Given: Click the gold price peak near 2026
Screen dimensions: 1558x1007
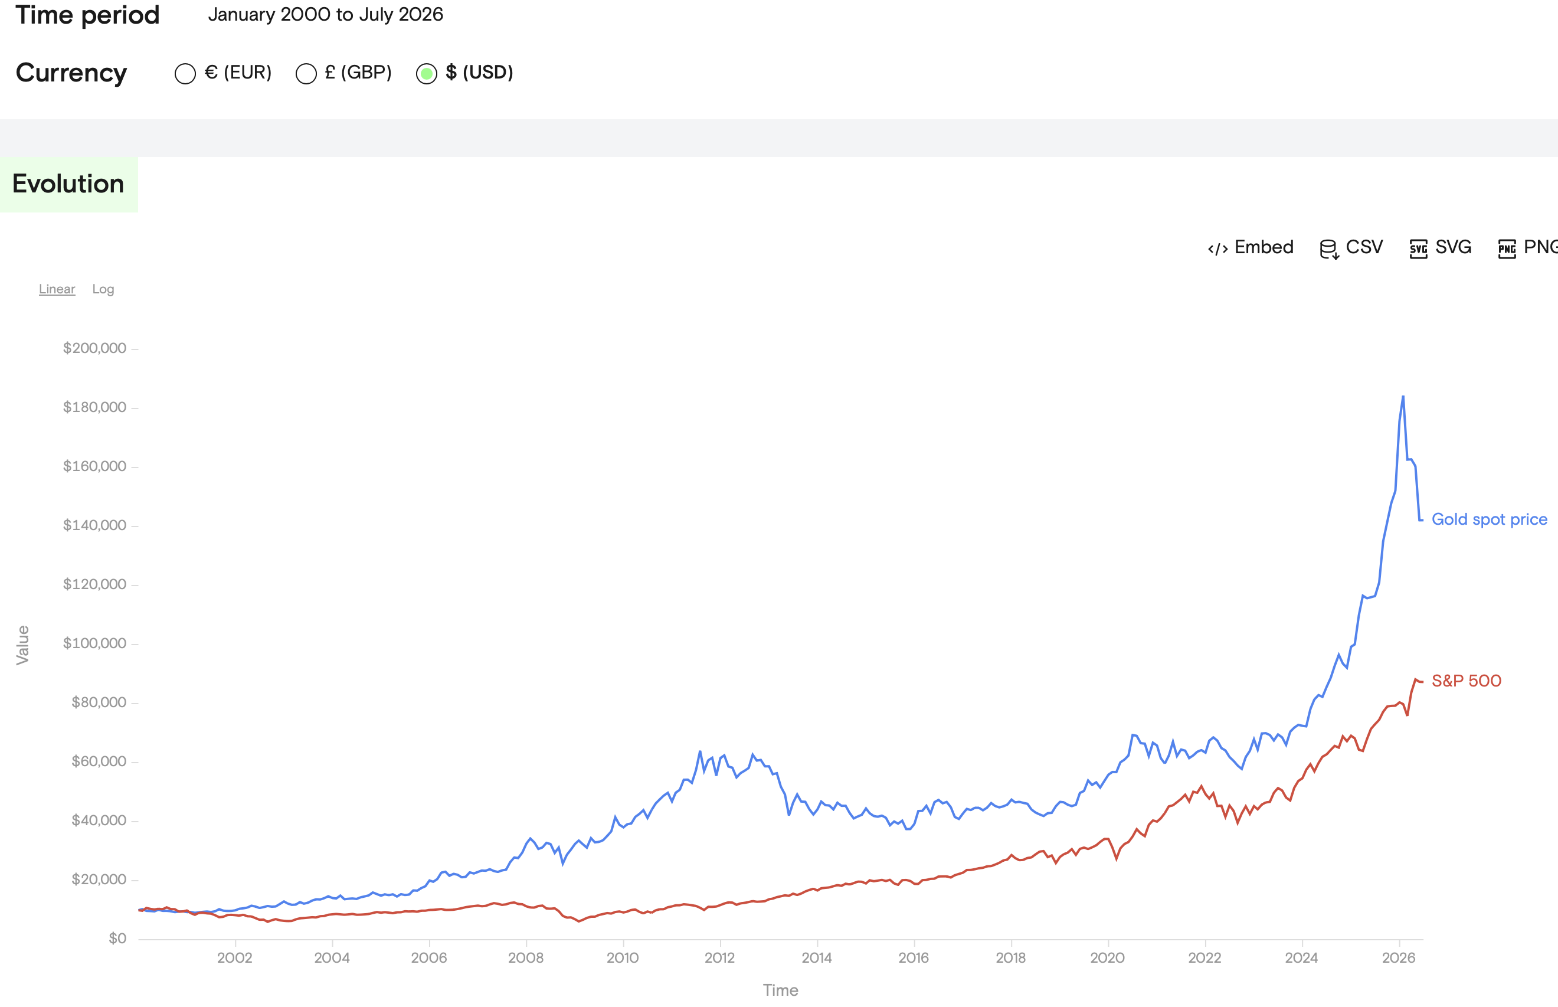Looking at the screenshot, I should [1403, 396].
